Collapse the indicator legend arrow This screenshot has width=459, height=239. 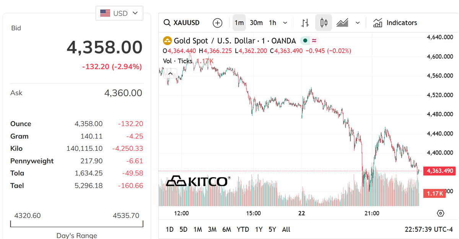click(170, 73)
